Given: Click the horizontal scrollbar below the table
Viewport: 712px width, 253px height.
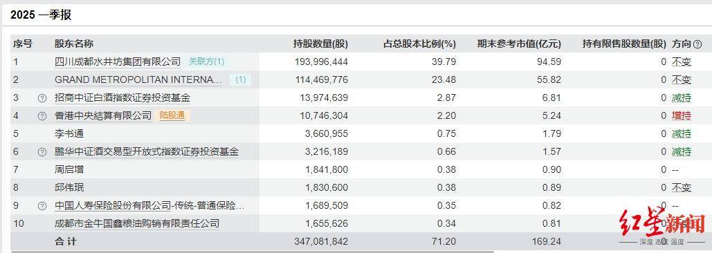Looking at the screenshot, I should [x=252, y=251].
